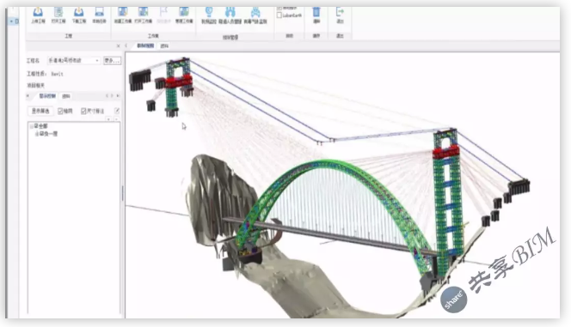Click the Manage Workset (管理工作集) icon
571x327 pixels.
[x=184, y=12]
